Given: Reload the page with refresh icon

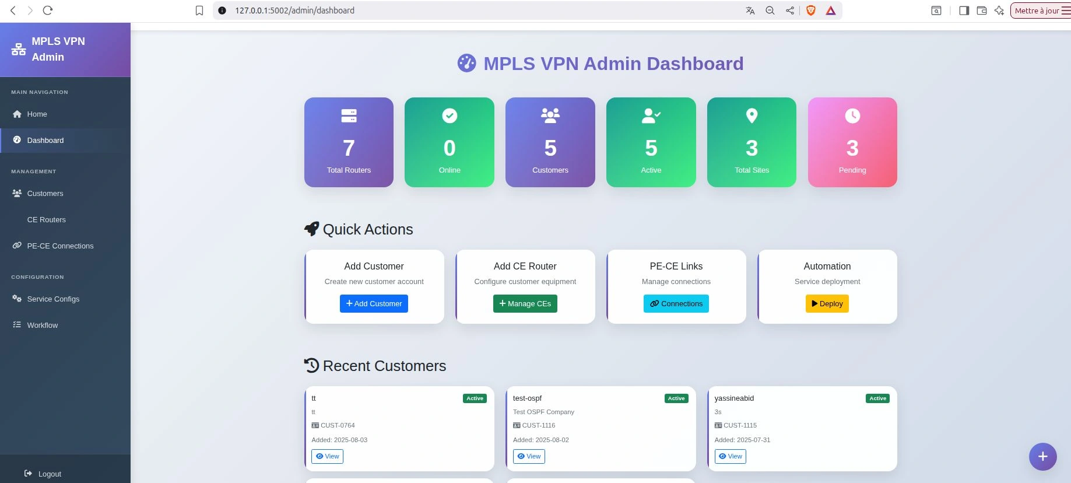Looking at the screenshot, I should pyautogui.click(x=48, y=10).
